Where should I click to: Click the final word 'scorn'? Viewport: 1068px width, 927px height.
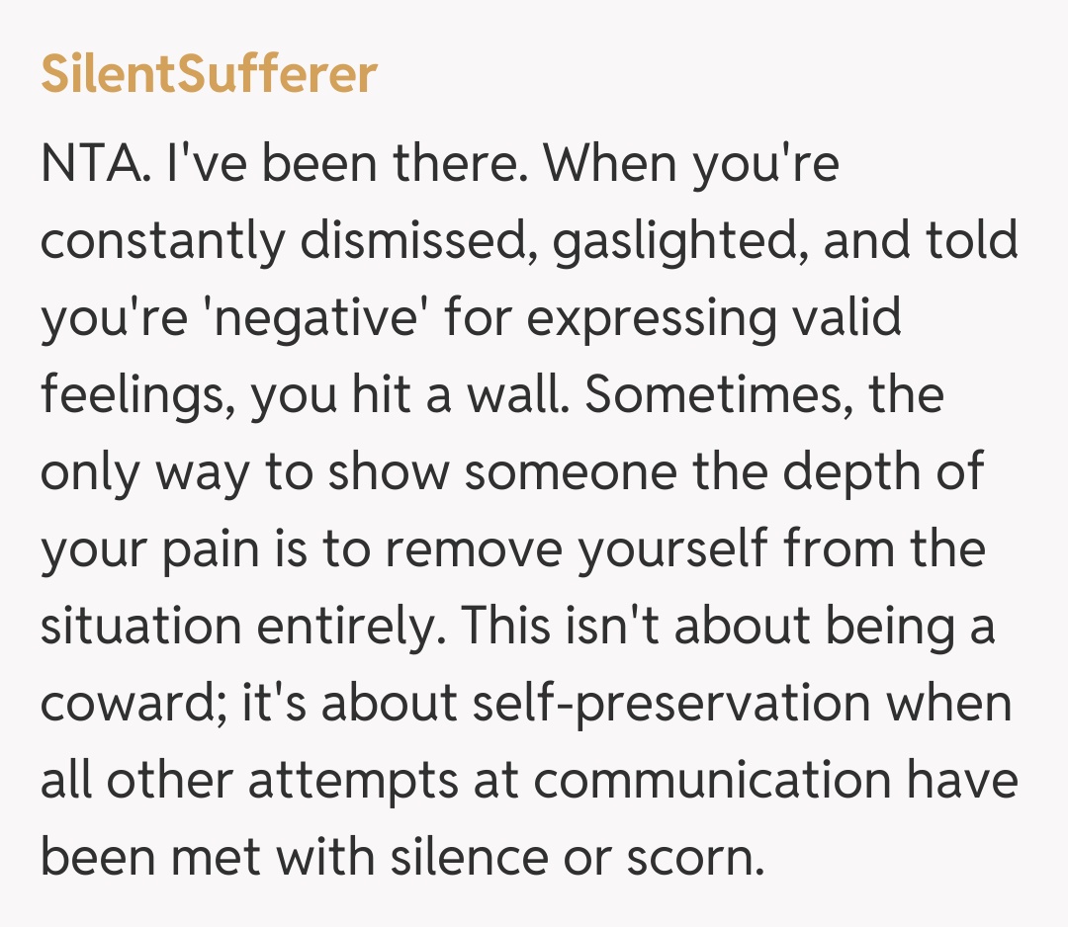point(693,858)
